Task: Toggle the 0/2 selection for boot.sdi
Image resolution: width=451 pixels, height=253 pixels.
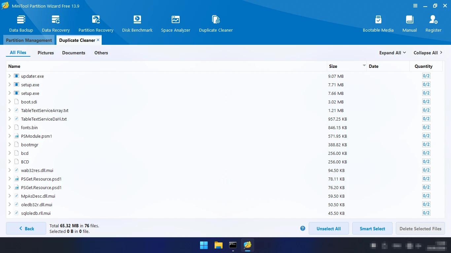Action: point(426,102)
